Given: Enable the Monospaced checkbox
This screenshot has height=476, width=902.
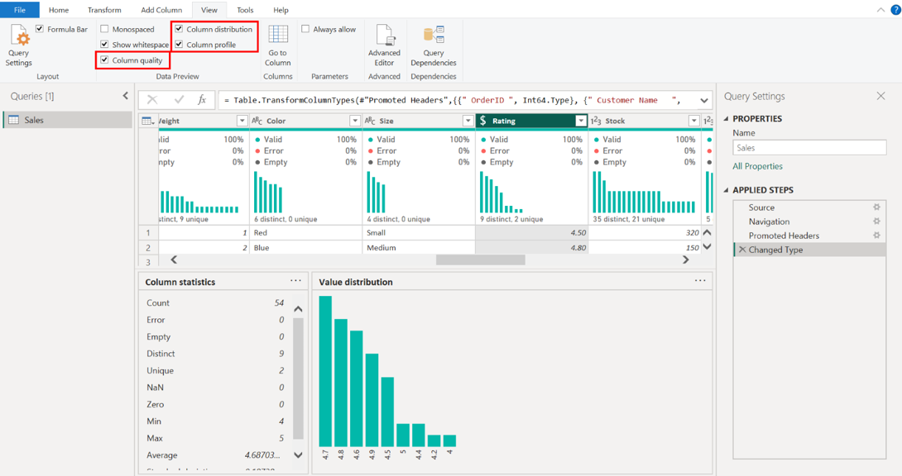Looking at the screenshot, I should [104, 29].
